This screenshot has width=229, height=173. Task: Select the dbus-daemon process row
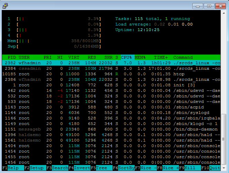coord(111,129)
